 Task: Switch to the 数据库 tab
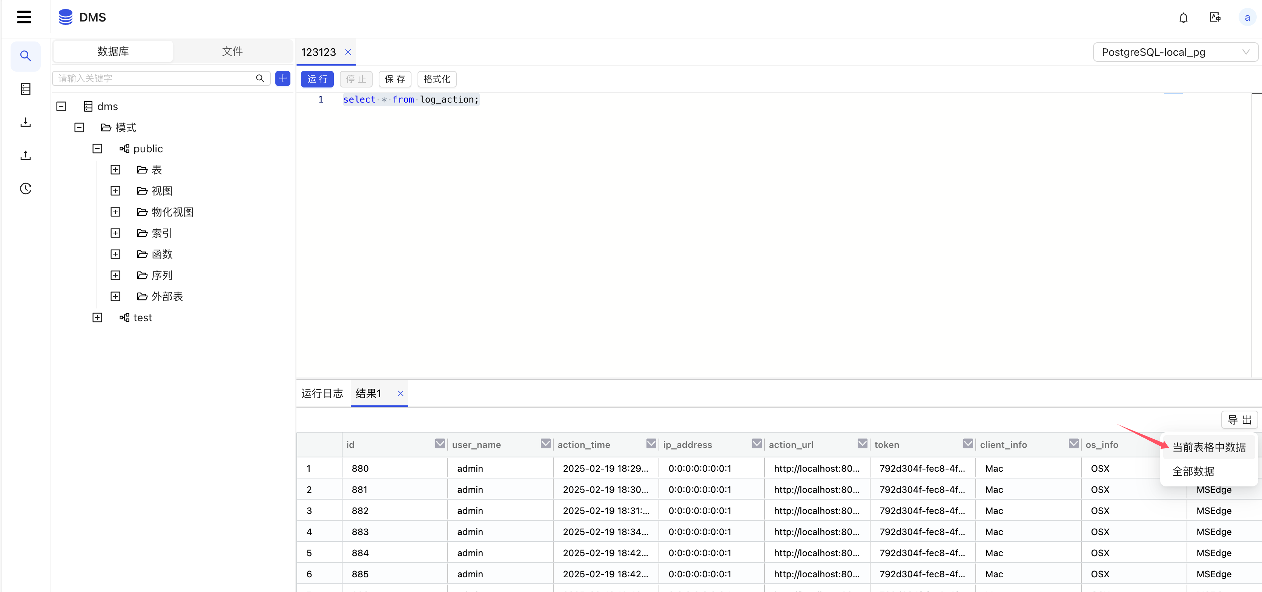113,51
